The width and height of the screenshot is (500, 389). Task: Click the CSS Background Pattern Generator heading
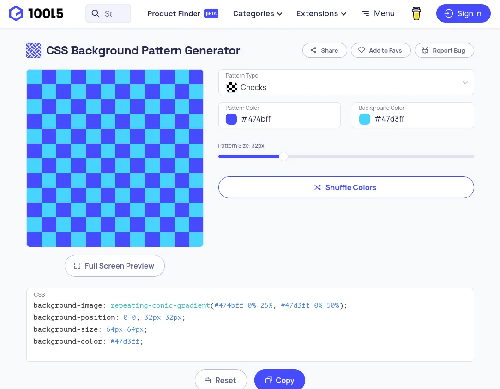(x=143, y=50)
